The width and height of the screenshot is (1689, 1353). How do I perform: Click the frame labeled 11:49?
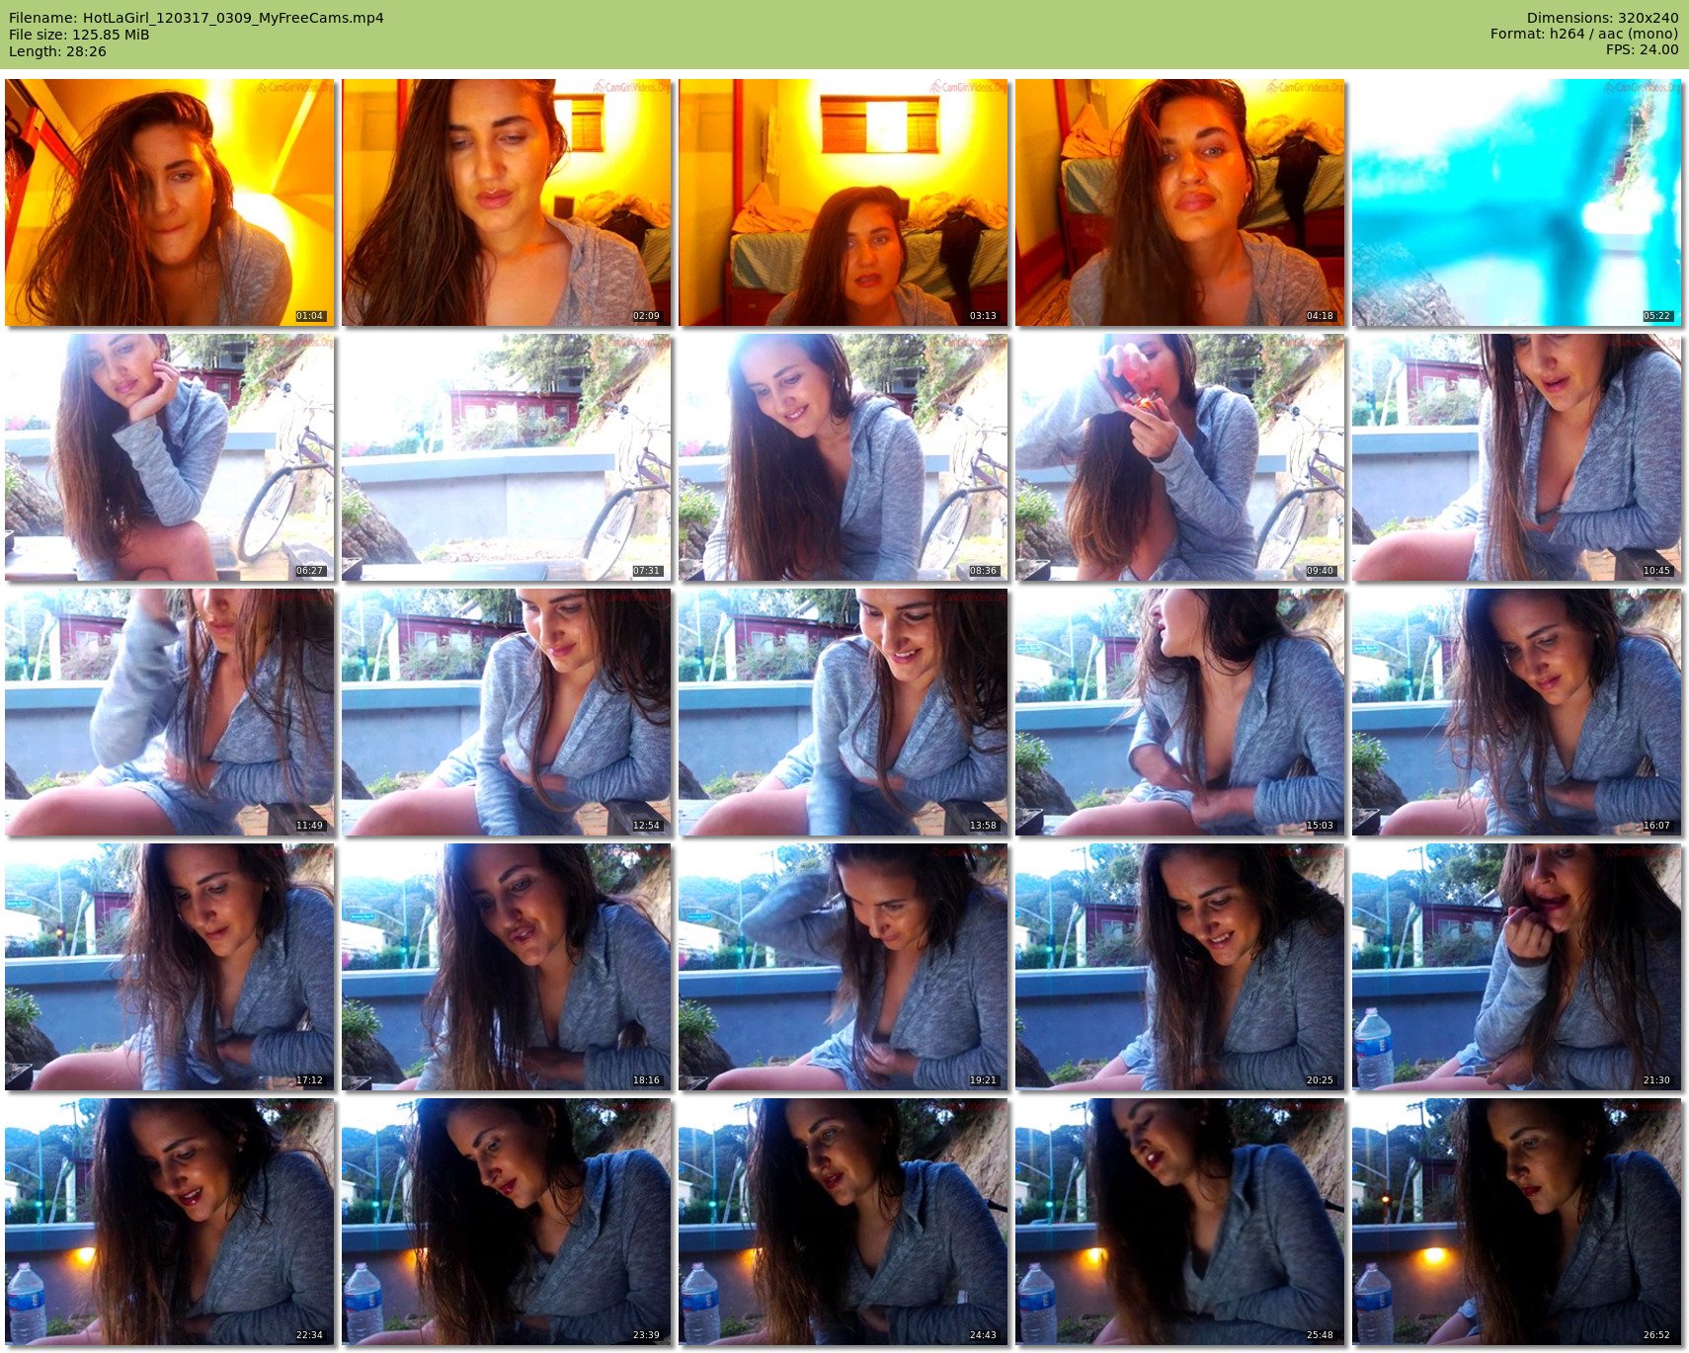170,712
